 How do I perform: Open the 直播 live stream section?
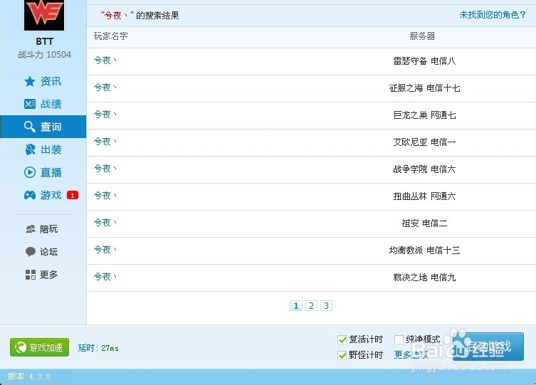point(51,172)
